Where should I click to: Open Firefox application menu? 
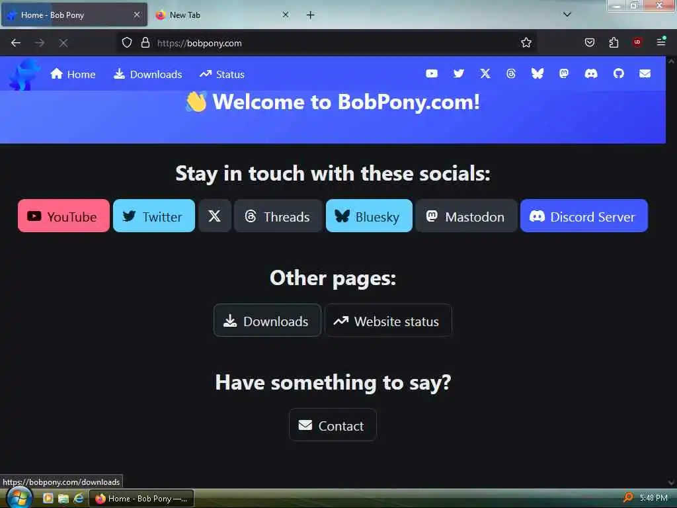tap(661, 42)
